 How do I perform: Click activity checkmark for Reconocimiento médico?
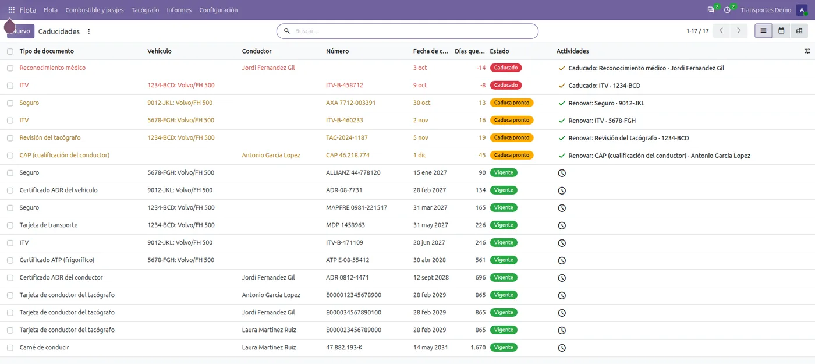[562, 68]
